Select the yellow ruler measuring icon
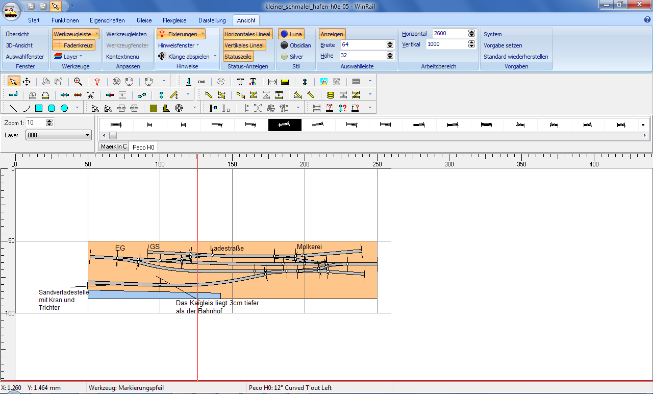The image size is (653, 394). (x=285, y=82)
